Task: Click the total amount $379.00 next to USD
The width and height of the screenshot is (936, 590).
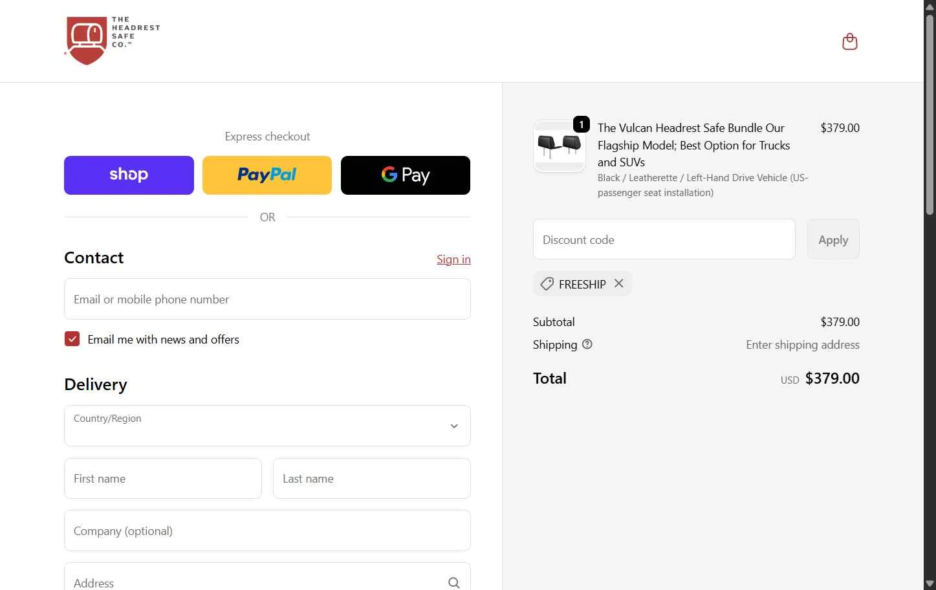Action: point(833,378)
